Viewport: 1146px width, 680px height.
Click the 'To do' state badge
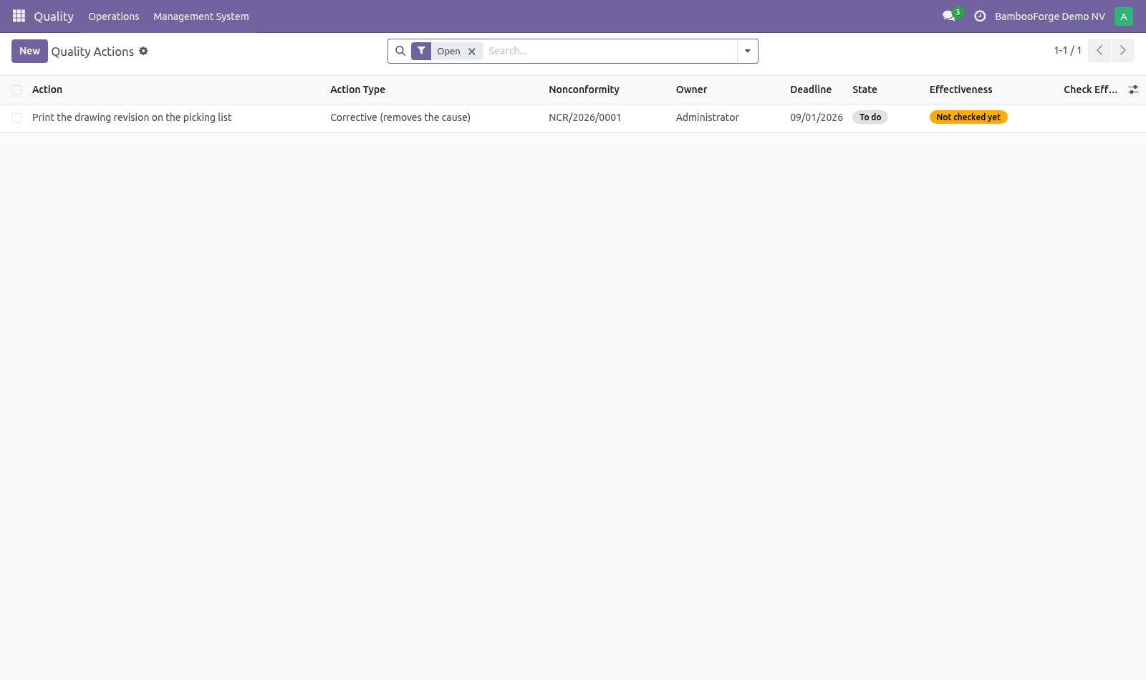(x=870, y=117)
